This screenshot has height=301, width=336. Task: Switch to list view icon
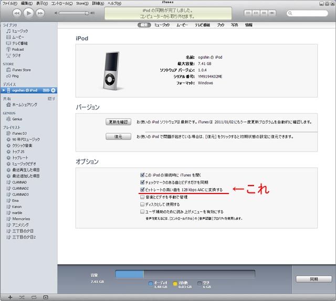tap(248, 13)
